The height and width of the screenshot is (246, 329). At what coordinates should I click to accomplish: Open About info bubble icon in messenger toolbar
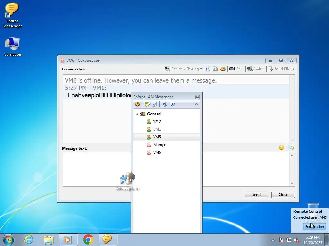click(x=172, y=104)
